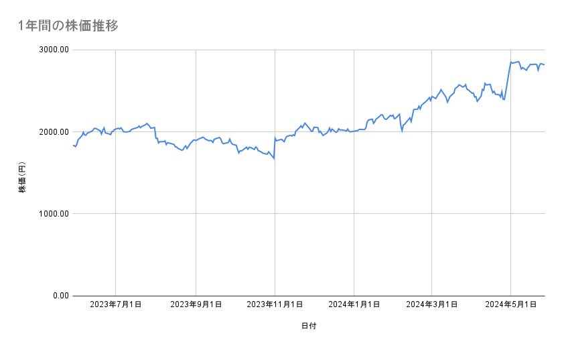Click the 2023年9月1日 date label
Viewport: 562px width, 348px height.
196,305
